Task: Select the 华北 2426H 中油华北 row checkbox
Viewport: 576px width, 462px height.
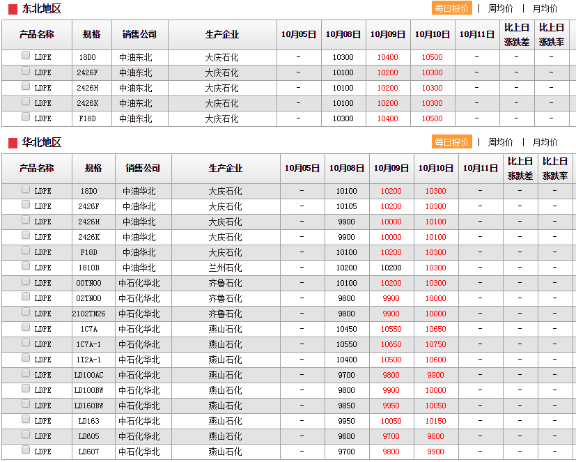Action: click(x=26, y=220)
